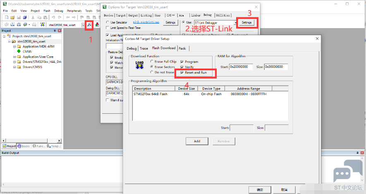Select Erase Sectors option
The image size is (366, 194).
pos(152,67)
